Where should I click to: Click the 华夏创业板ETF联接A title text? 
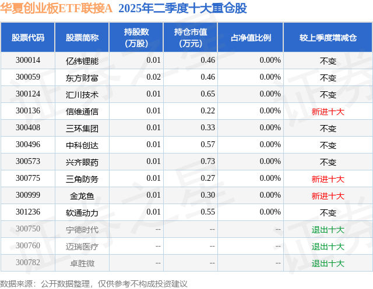click(56, 8)
